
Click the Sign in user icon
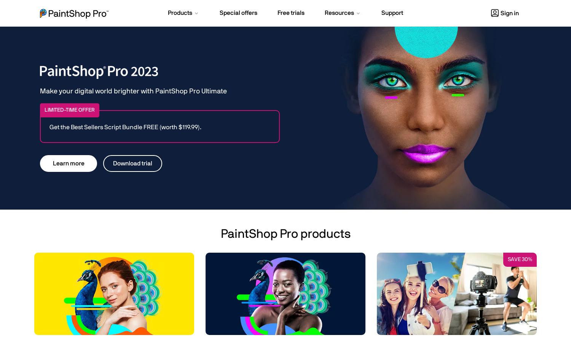click(x=494, y=13)
